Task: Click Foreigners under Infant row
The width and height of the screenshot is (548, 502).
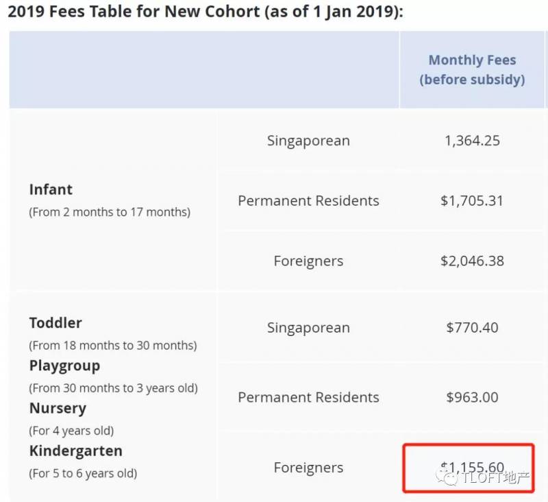Action: click(x=308, y=261)
